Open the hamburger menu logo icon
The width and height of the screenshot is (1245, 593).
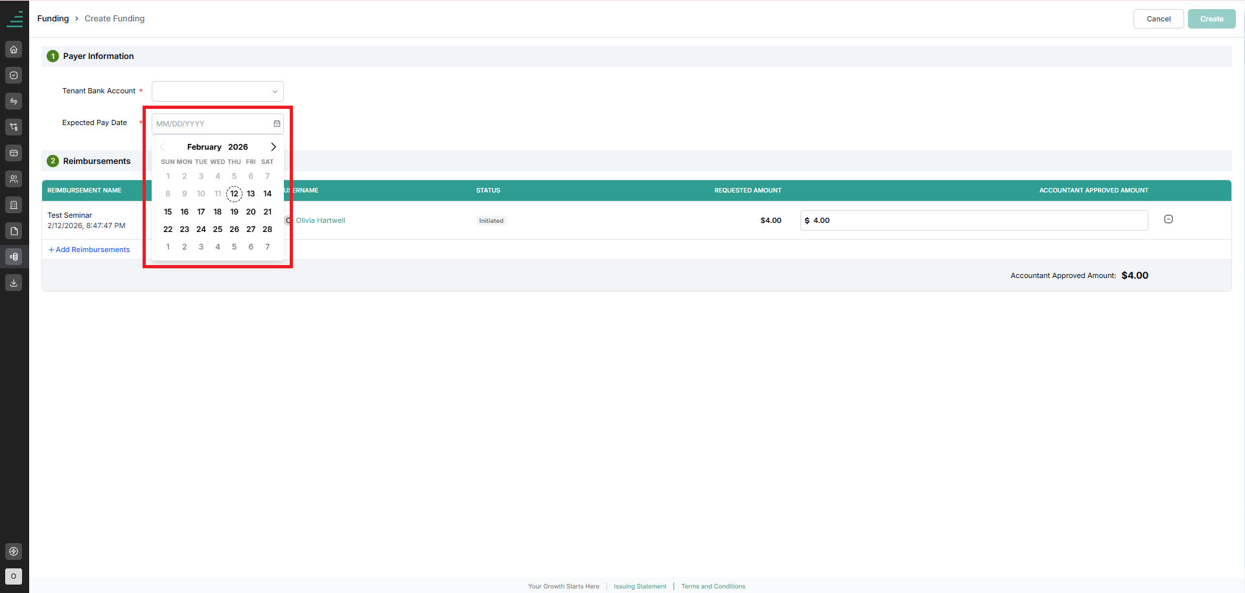pos(14,19)
